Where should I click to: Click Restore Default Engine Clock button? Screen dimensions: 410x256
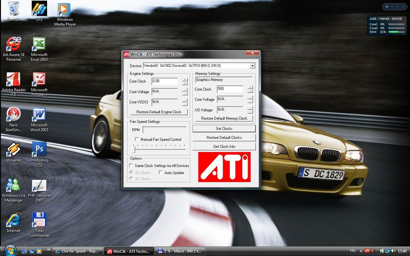(x=159, y=112)
